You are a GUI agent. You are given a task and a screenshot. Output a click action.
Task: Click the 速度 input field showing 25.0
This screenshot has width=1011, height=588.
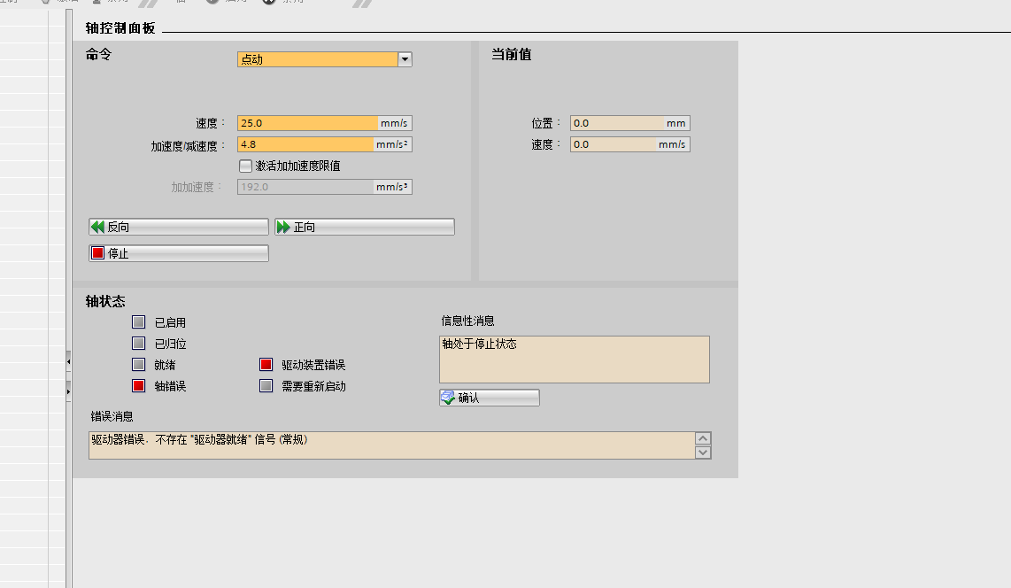[307, 124]
